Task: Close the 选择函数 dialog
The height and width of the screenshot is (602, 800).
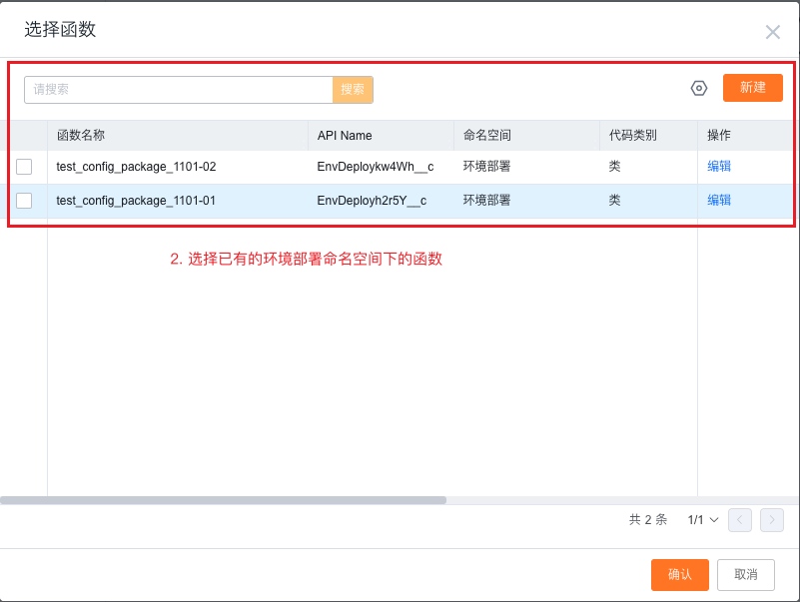Action: 772,32
